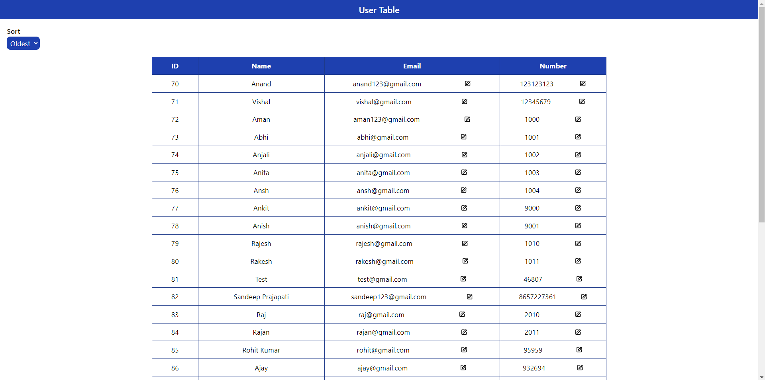Edit email aman123@gmail.com pencil icon
Image resolution: width=765 pixels, height=380 pixels.
(467, 119)
